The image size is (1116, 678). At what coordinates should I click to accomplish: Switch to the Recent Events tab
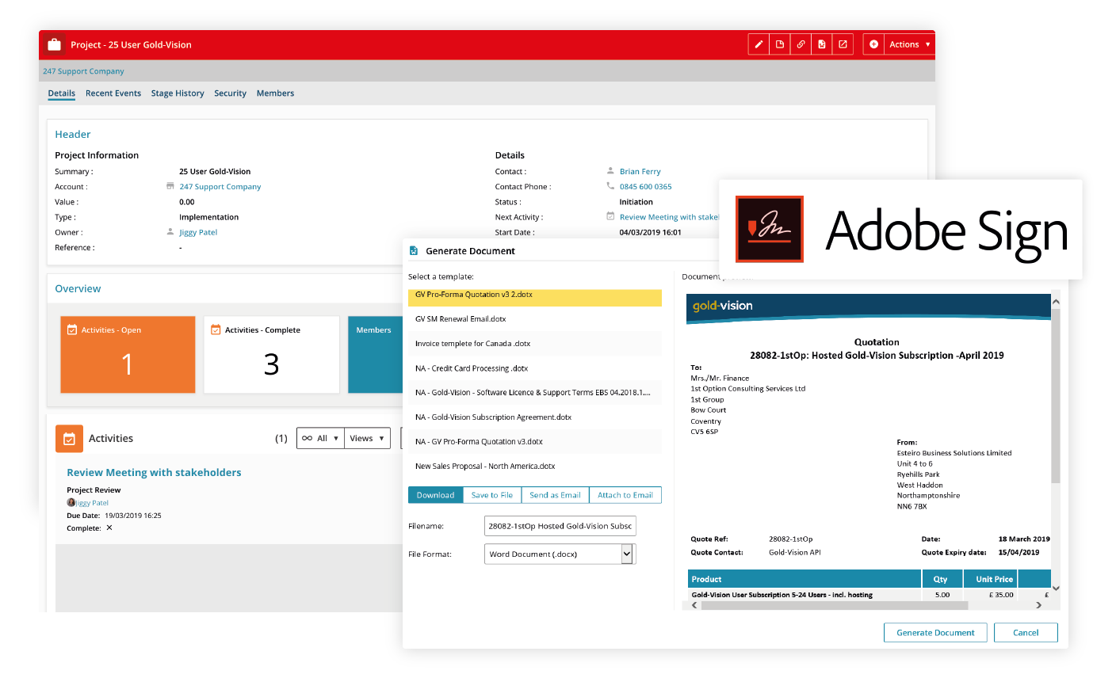113,93
